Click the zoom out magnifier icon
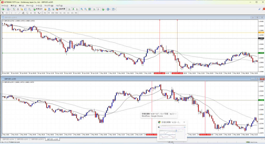 [85, 9]
